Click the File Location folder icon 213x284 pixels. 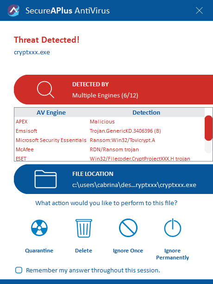pyautogui.click(x=45, y=179)
